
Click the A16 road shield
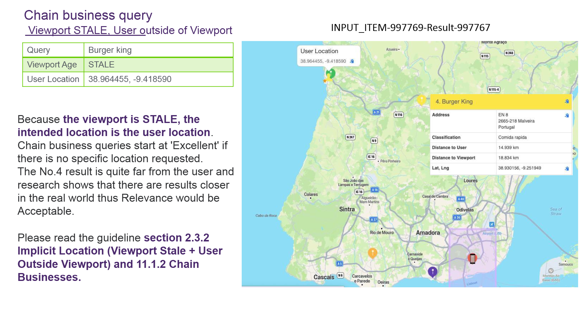pos(375,190)
